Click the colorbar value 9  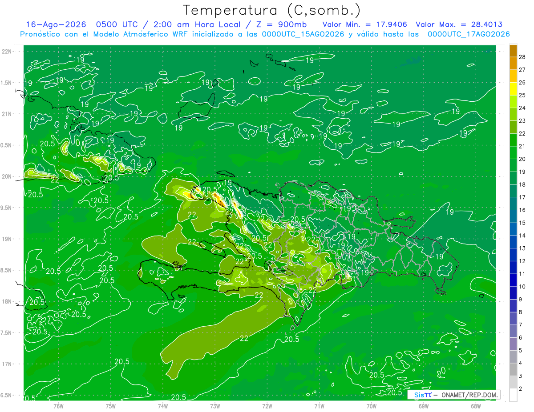pos(521,300)
